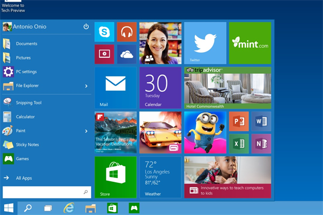
Task: Expand the Paint jump list arrow
Action: pos(86,131)
